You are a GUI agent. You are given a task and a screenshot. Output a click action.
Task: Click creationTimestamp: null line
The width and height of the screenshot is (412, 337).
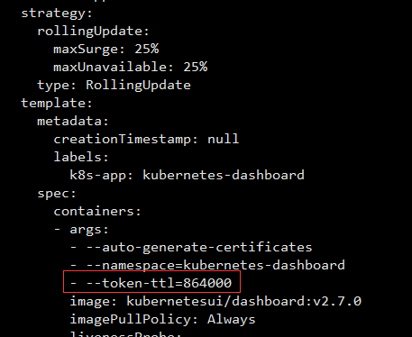click(146, 140)
